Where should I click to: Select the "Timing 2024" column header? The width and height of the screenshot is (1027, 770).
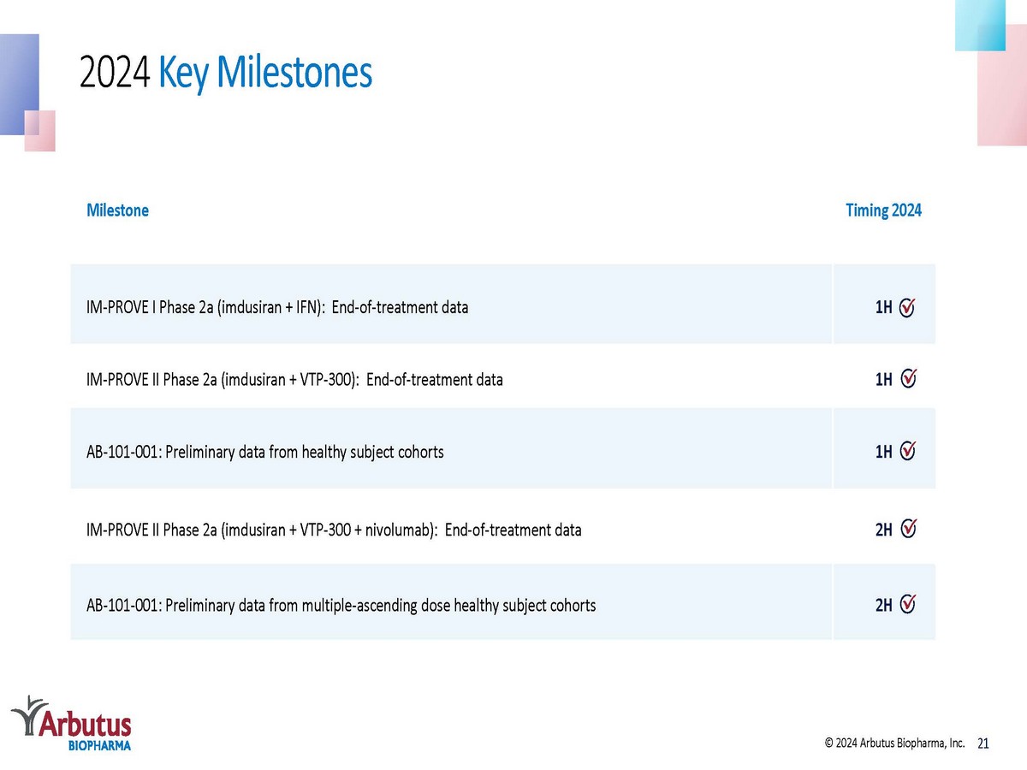(x=883, y=210)
